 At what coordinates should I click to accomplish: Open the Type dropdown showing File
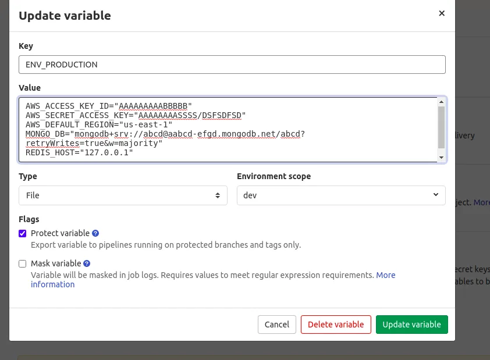123,195
